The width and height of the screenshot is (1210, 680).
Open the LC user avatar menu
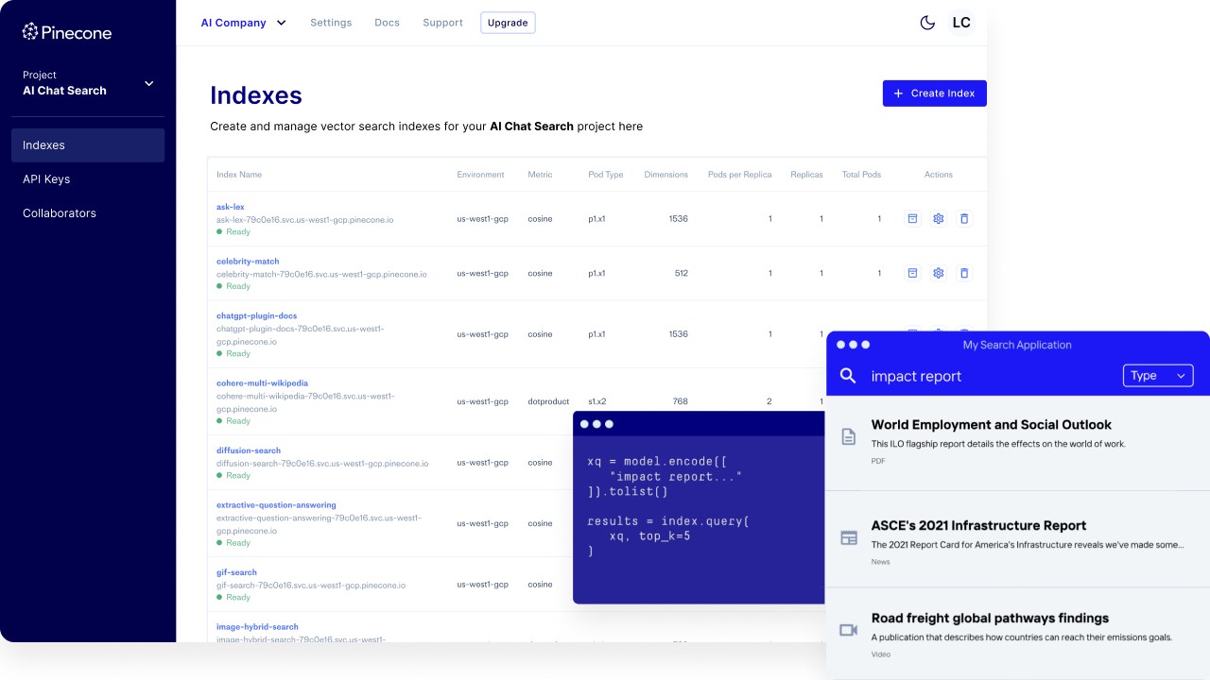point(961,23)
